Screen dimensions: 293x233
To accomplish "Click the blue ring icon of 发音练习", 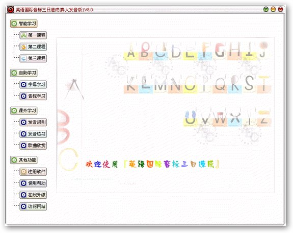I will click(23, 134).
